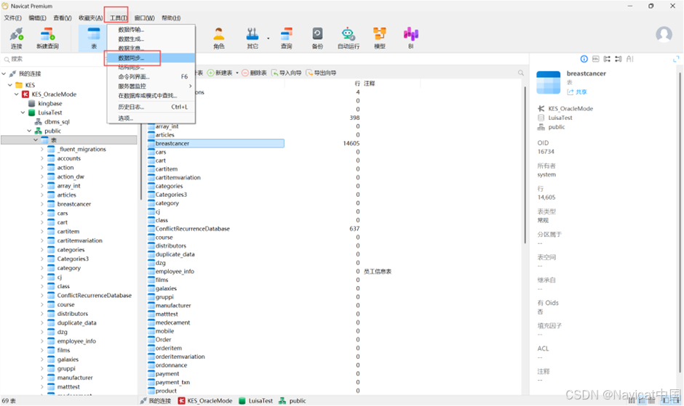
Task: Click the large breastcancer table thumbnail icon
Action: (548, 82)
